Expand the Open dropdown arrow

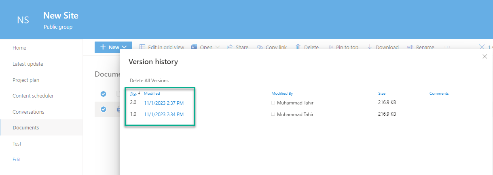pyautogui.click(x=218, y=47)
